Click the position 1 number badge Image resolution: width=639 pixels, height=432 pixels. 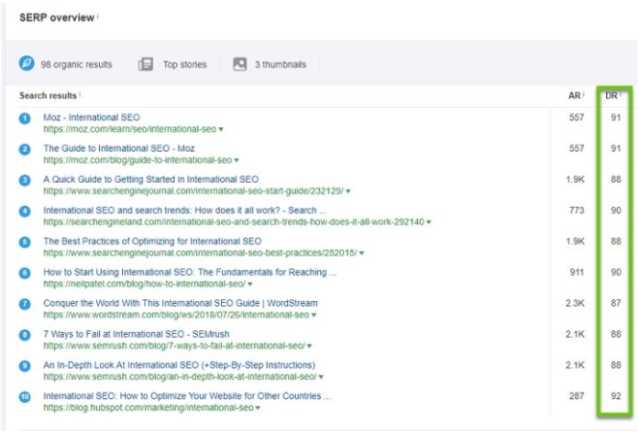(x=25, y=118)
